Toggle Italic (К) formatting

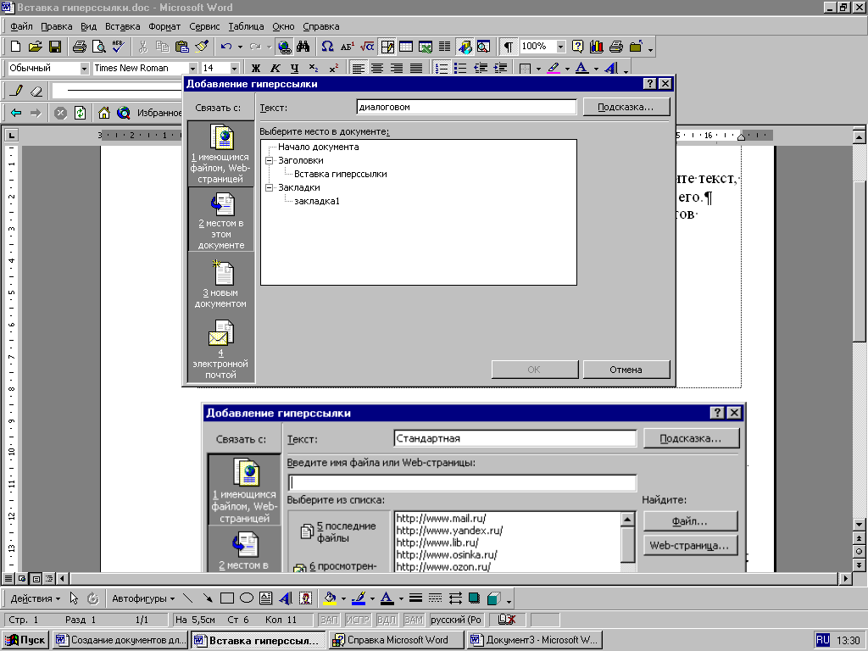coord(275,68)
